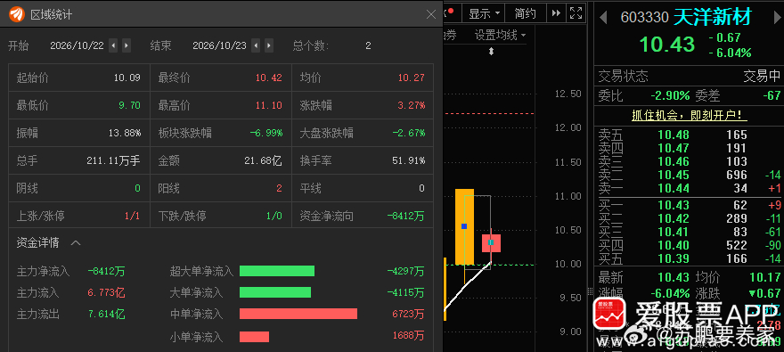Step the 结束 date backward
The width and height of the screenshot is (784, 352).
256,45
